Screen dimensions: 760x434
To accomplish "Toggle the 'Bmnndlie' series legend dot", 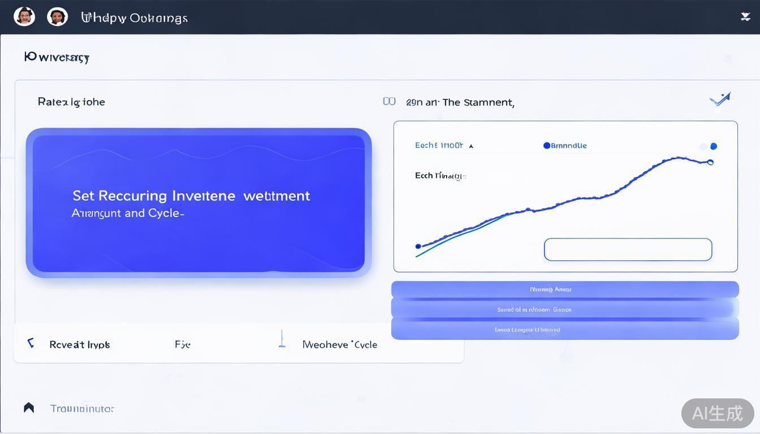I will click(547, 146).
